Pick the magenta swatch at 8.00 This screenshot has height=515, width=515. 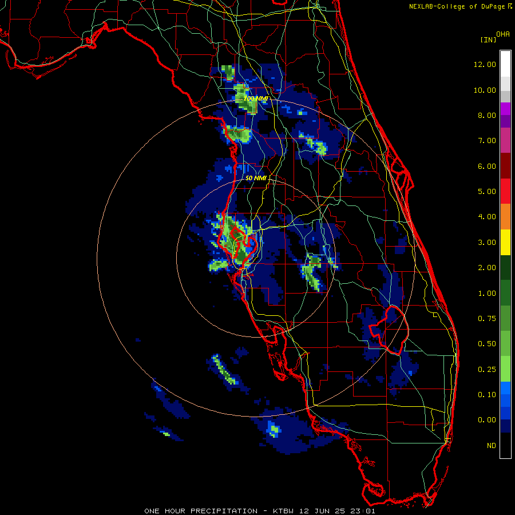click(x=505, y=109)
